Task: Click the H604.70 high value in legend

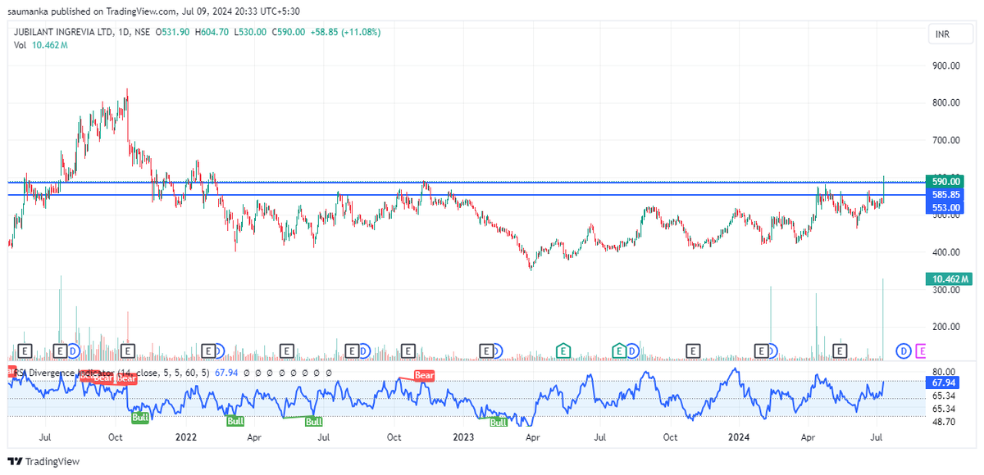Action: (x=212, y=32)
